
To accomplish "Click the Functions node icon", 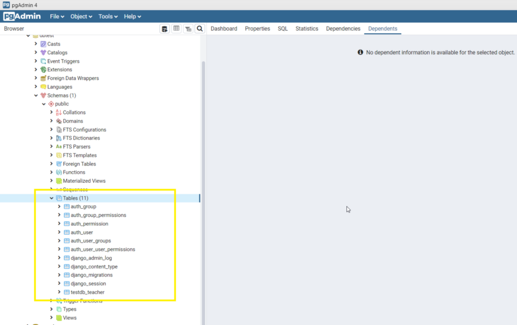I will 58,172.
